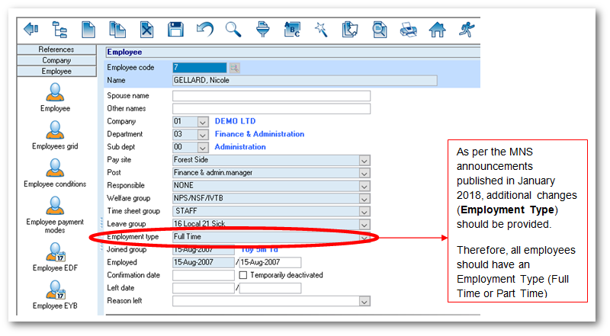Click the magnifying glass search icon
The width and height of the screenshot is (610, 336).
pos(233,30)
